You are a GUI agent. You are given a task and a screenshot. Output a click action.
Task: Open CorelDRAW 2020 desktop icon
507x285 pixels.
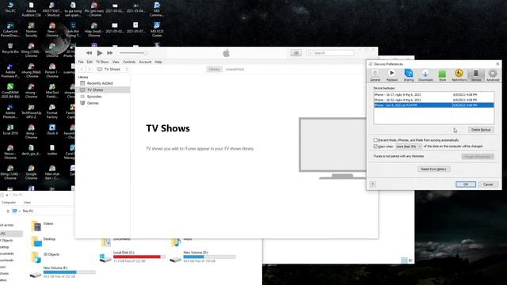[x=10, y=90]
